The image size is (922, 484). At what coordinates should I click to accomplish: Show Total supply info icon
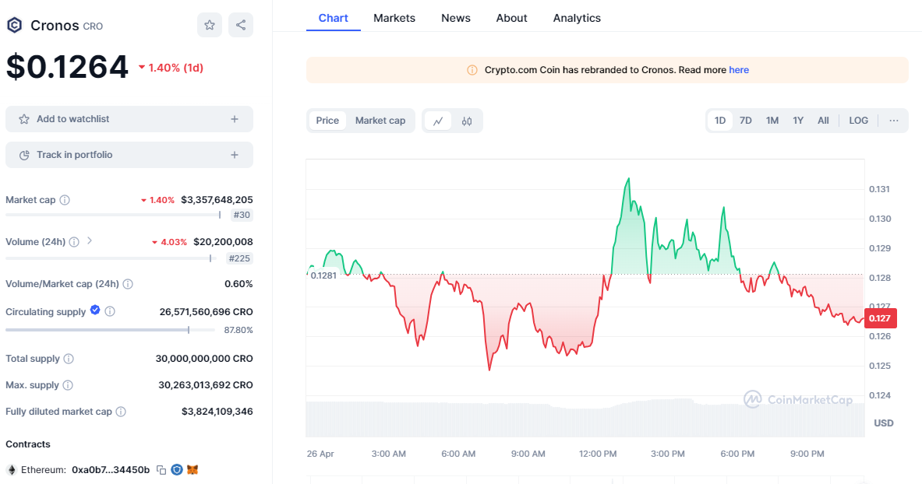[x=69, y=358]
